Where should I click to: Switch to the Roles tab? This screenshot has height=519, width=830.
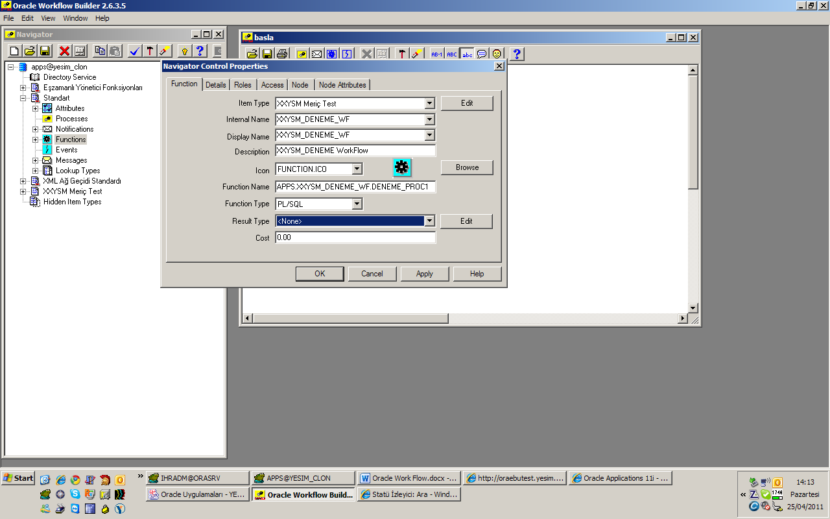[x=243, y=85]
